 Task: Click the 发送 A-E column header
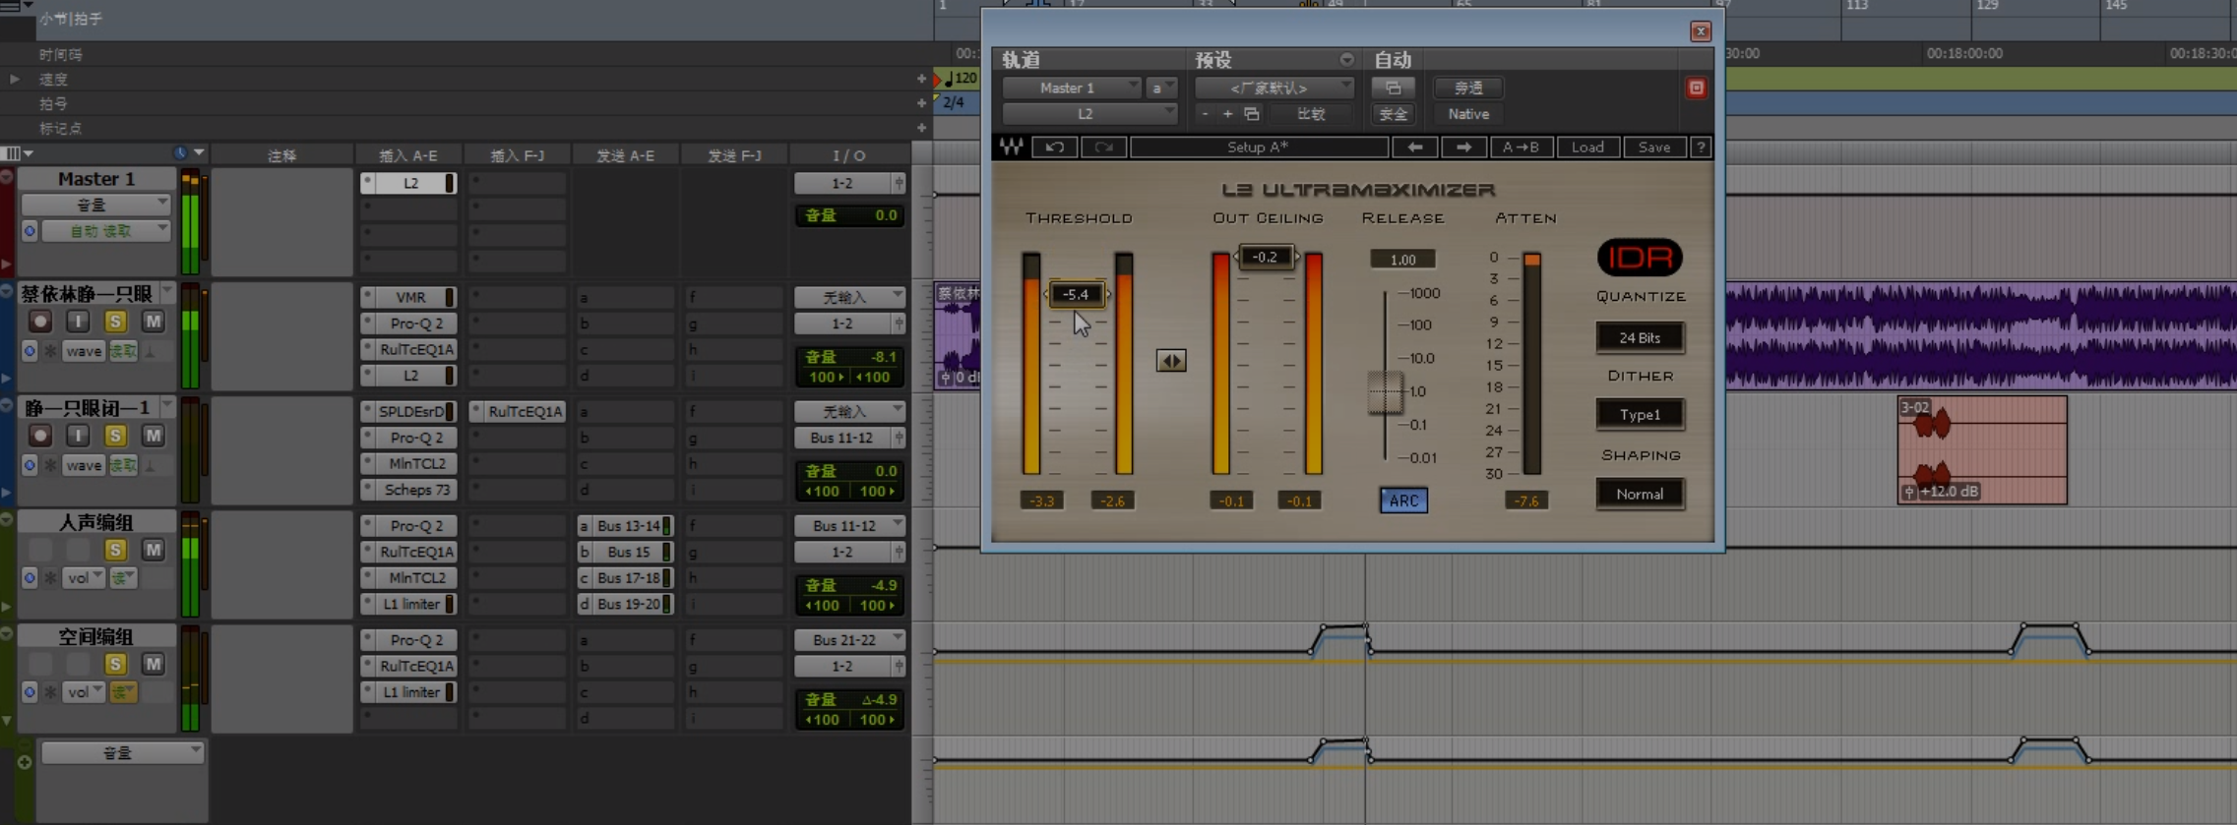pyautogui.click(x=625, y=155)
